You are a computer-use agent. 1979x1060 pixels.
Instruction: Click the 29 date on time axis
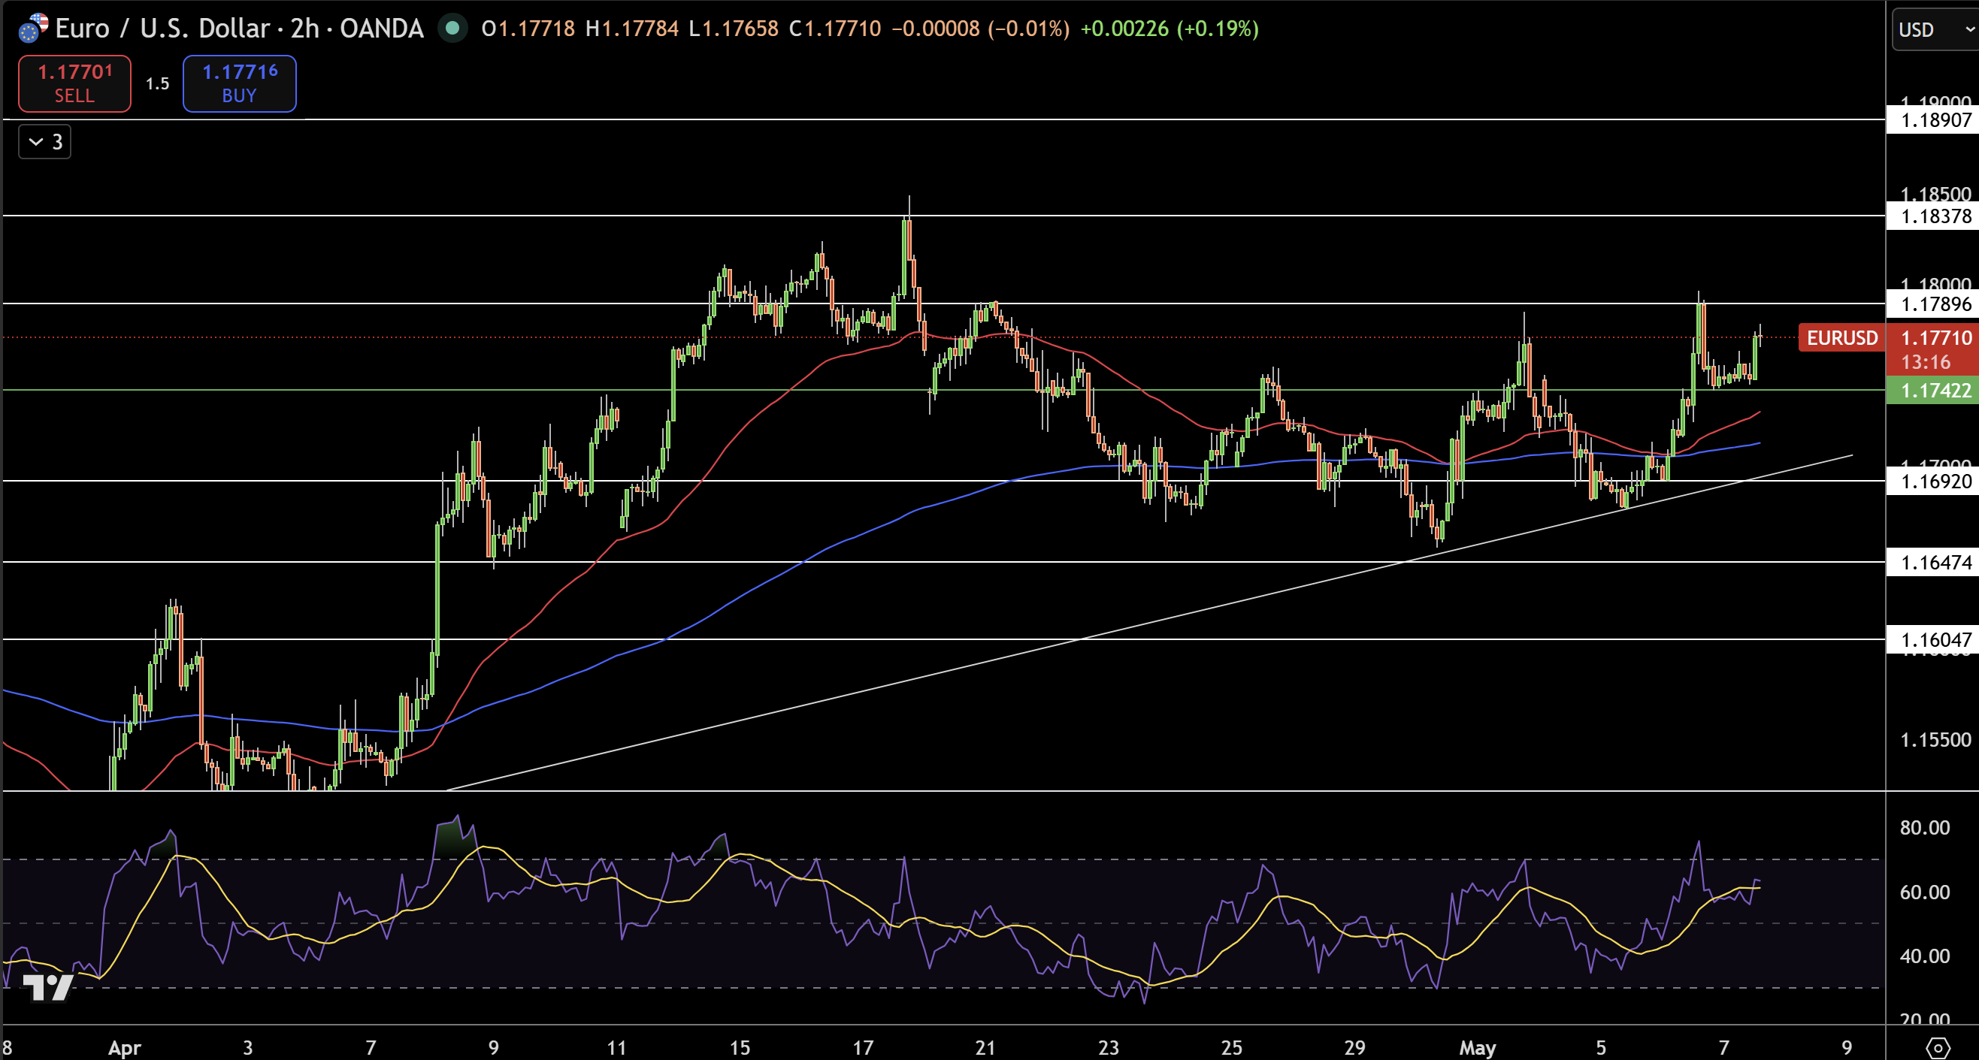(x=1354, y=1048)
